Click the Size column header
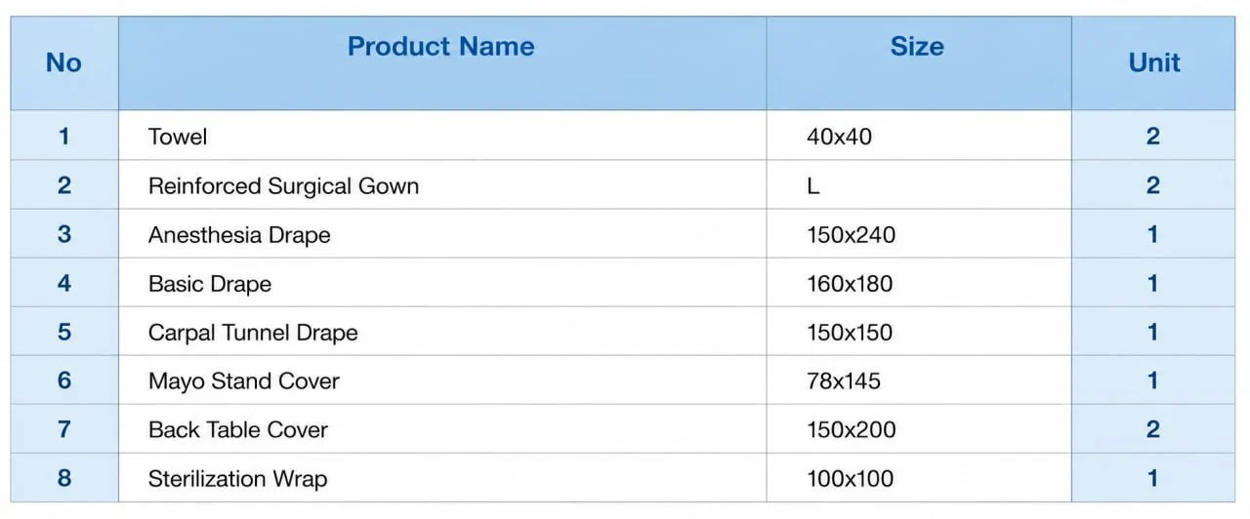Screen dimensions: 1250x519 917,47
